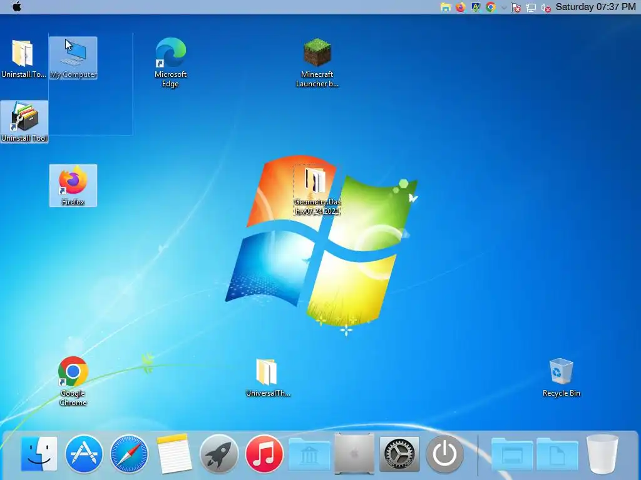
Task: Click Chrome icon in top tray
Action: pyautogui.click(x=491, y=7)
